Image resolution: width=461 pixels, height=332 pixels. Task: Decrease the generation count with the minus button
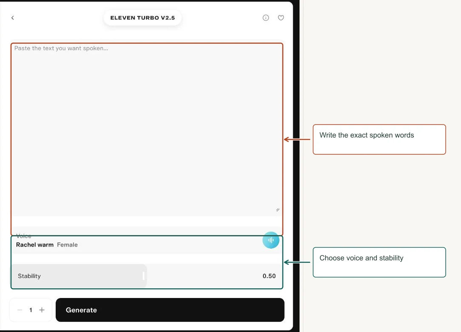click(x=20, y=310)
